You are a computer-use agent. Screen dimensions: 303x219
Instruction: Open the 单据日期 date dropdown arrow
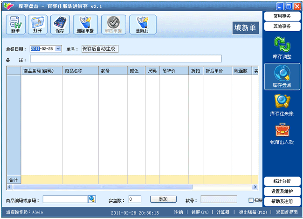tap(58, 48)
